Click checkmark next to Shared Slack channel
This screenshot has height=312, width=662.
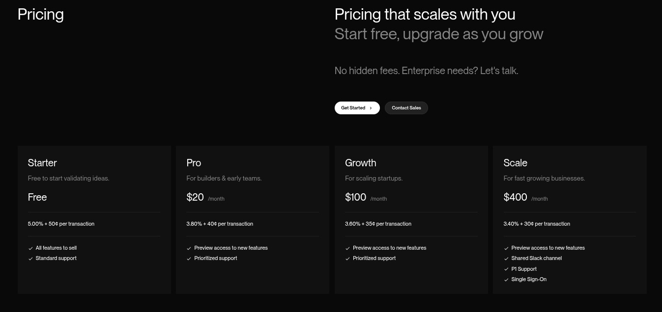click(506, 259)
